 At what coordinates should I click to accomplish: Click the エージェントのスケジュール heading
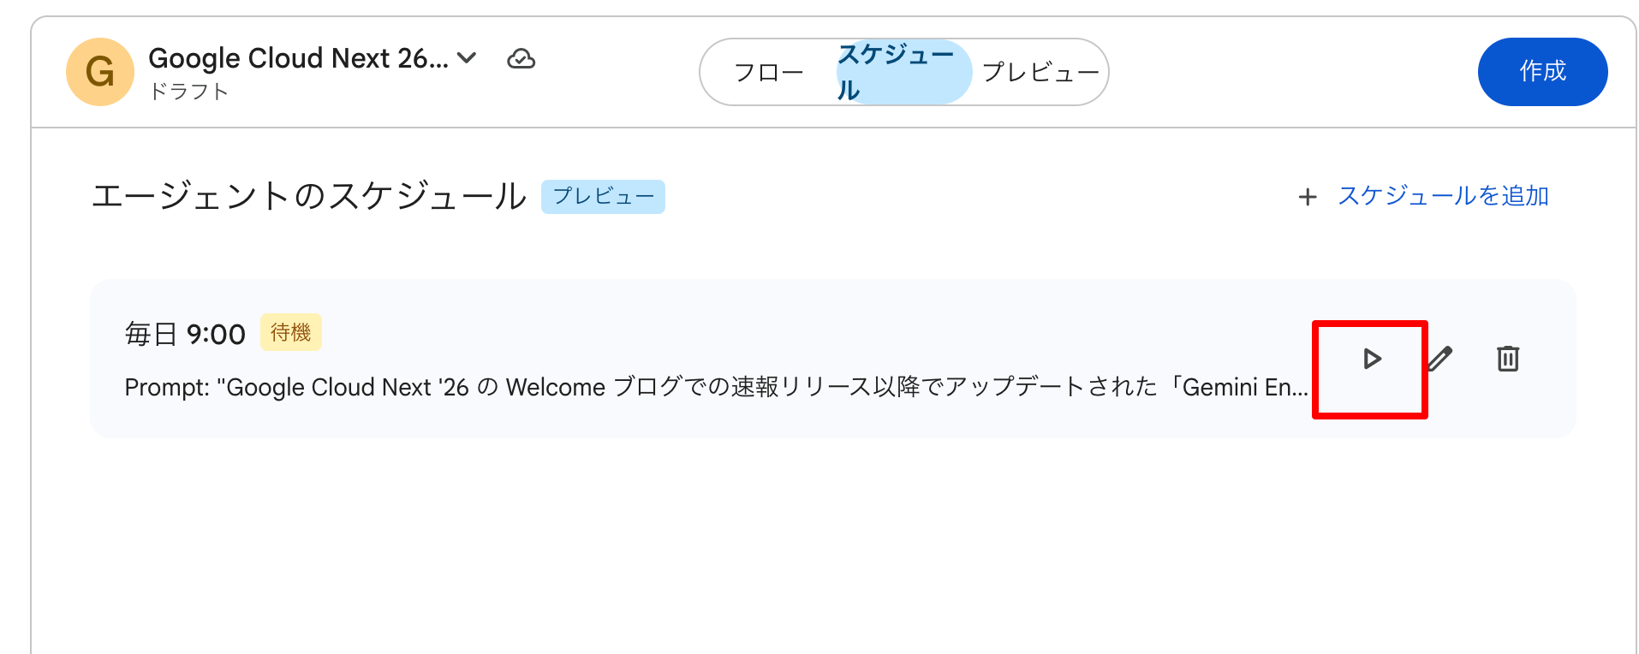pyautogui.click(x=308, y=196)
